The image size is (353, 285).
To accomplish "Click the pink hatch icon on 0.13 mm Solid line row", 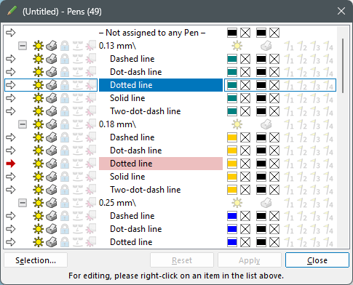I will (91, 98).
